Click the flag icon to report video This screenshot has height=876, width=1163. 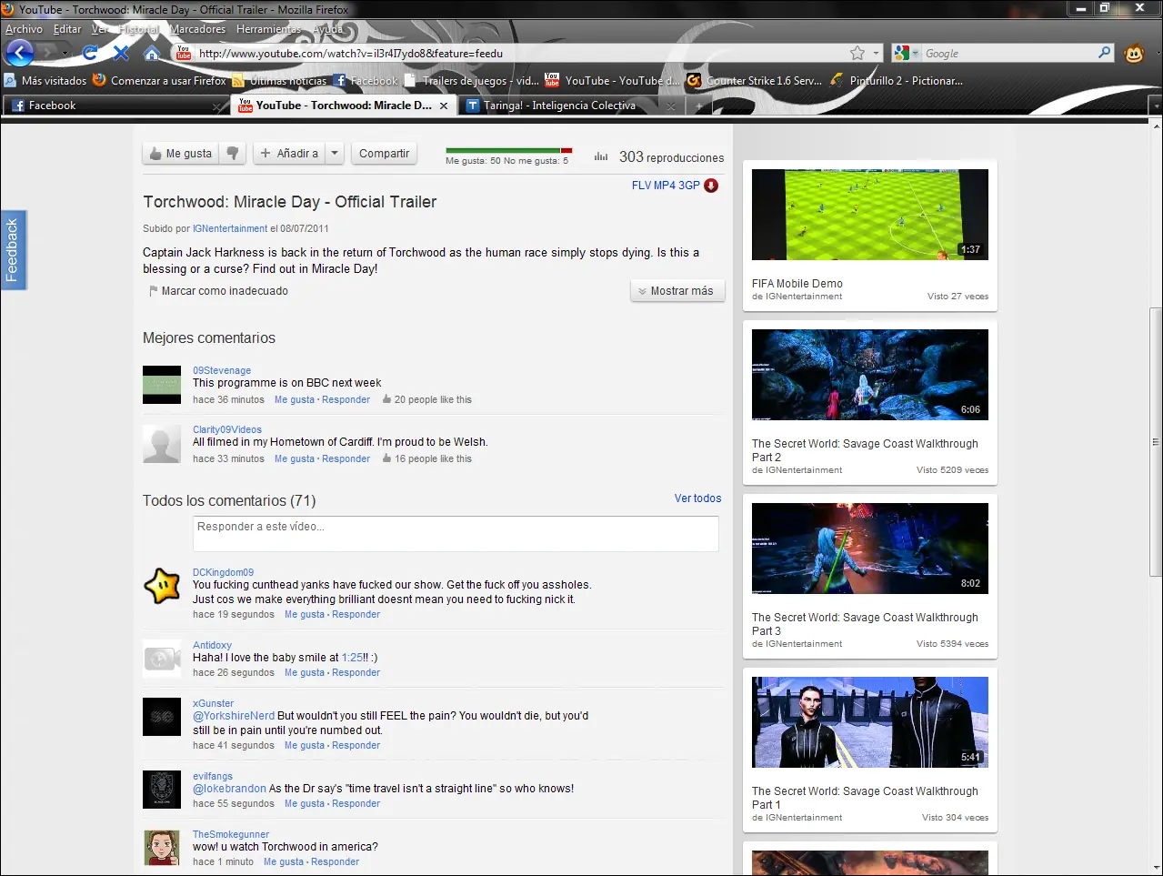click(x=153, y=291)
